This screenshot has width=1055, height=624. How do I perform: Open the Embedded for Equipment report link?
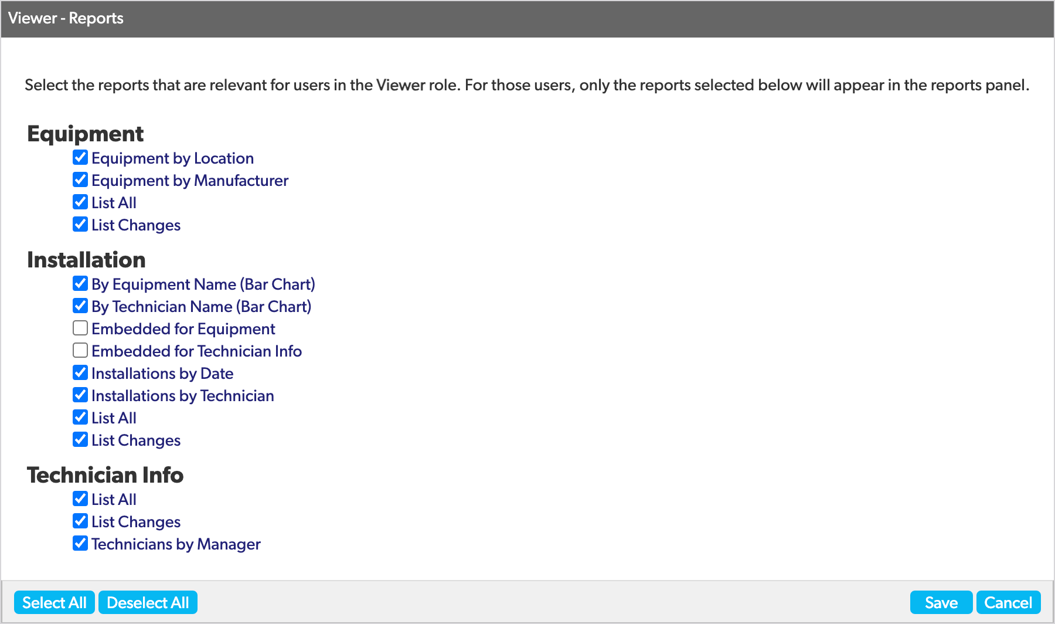[183, 329]
